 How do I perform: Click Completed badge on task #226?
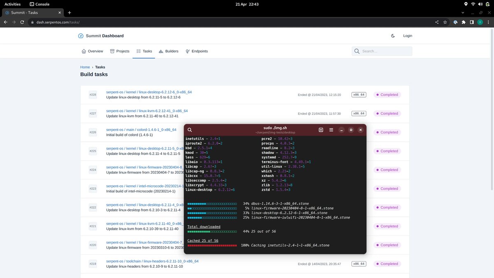tap(387, 132)
